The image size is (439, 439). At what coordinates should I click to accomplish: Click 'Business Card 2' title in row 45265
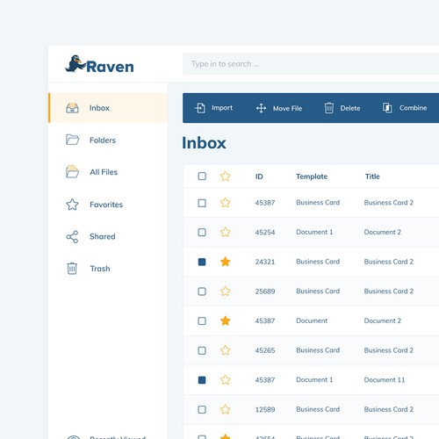[x=389, y=350]
